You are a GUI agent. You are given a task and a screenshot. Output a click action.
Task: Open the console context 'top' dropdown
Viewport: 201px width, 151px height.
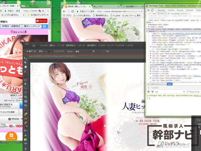170,92
